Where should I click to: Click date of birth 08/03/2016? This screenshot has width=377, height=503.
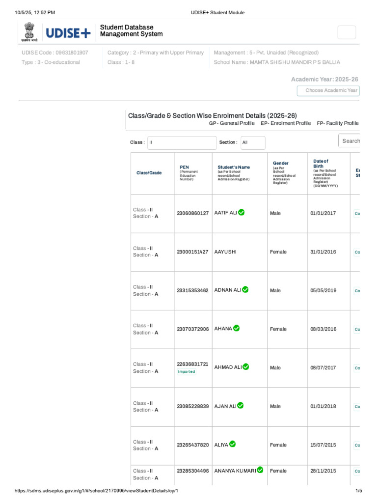323,329
